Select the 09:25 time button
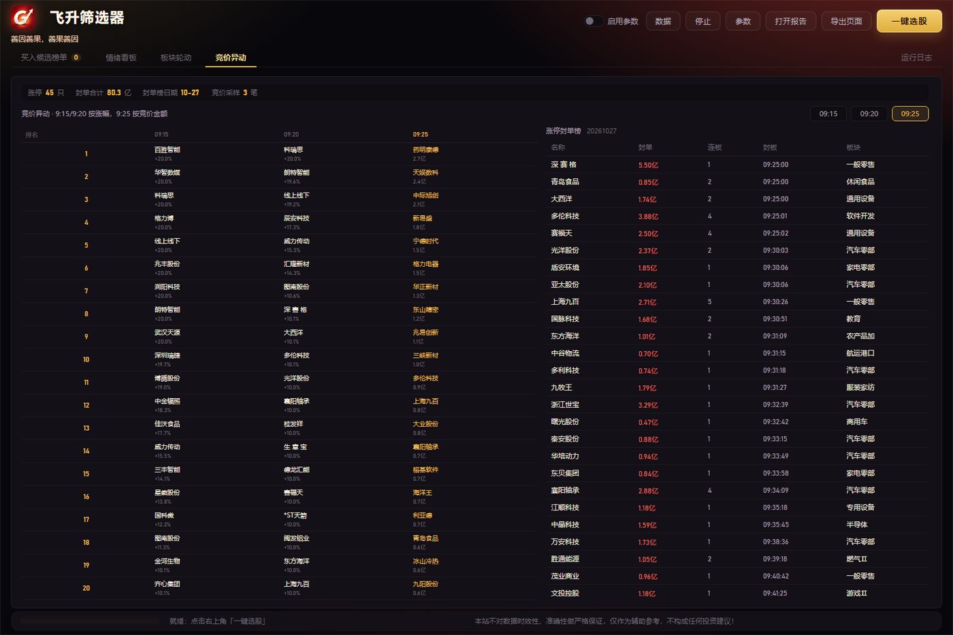This screenshot has height=635, width=953. (910, 114)
